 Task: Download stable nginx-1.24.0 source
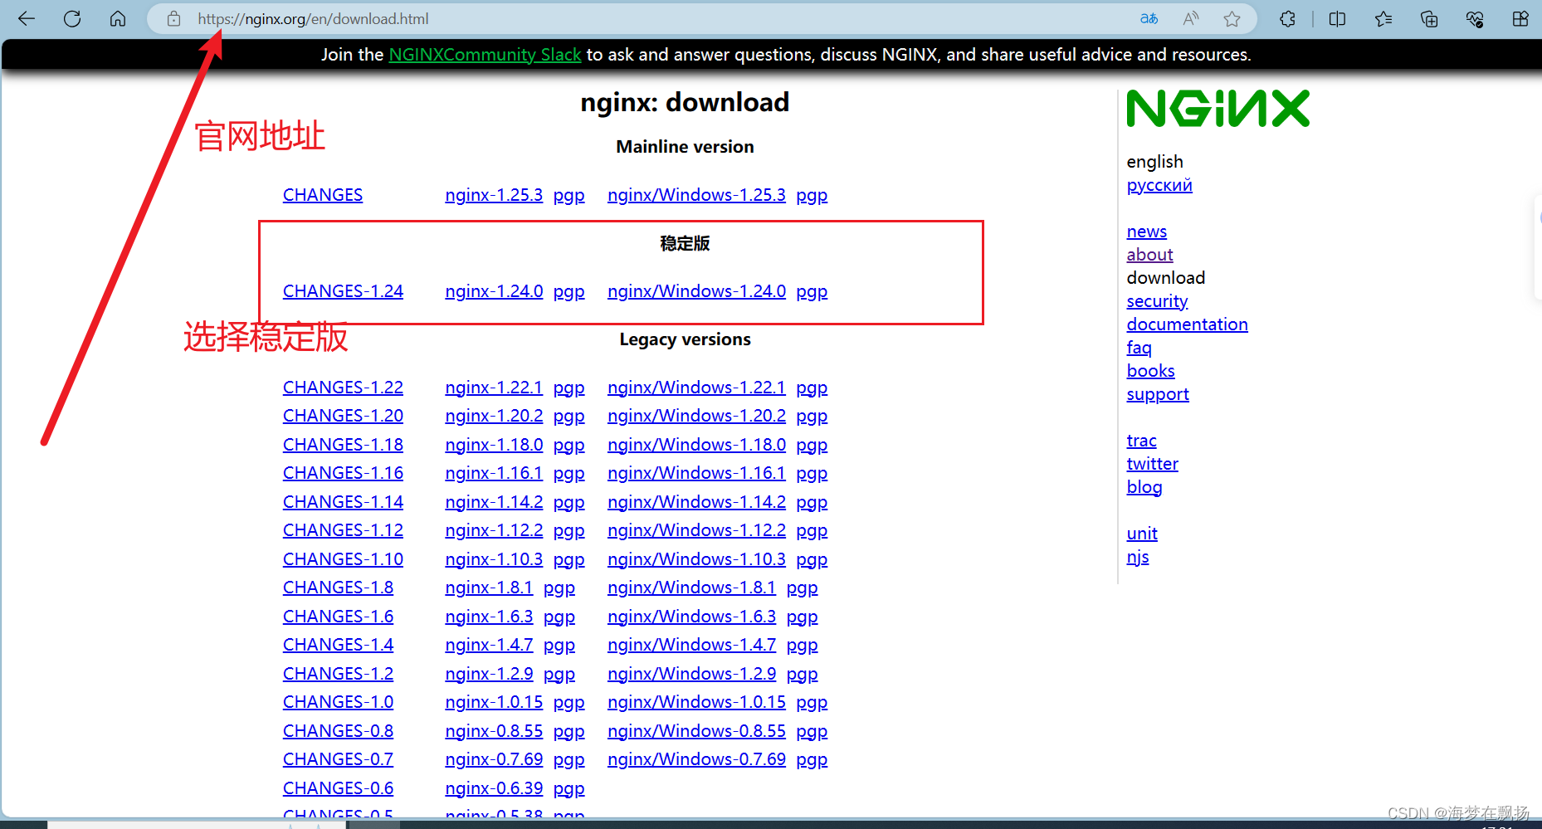click(494, 291)
